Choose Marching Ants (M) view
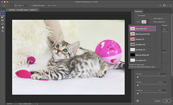This screenshot has width=173, height=105. tap(143, 34)
